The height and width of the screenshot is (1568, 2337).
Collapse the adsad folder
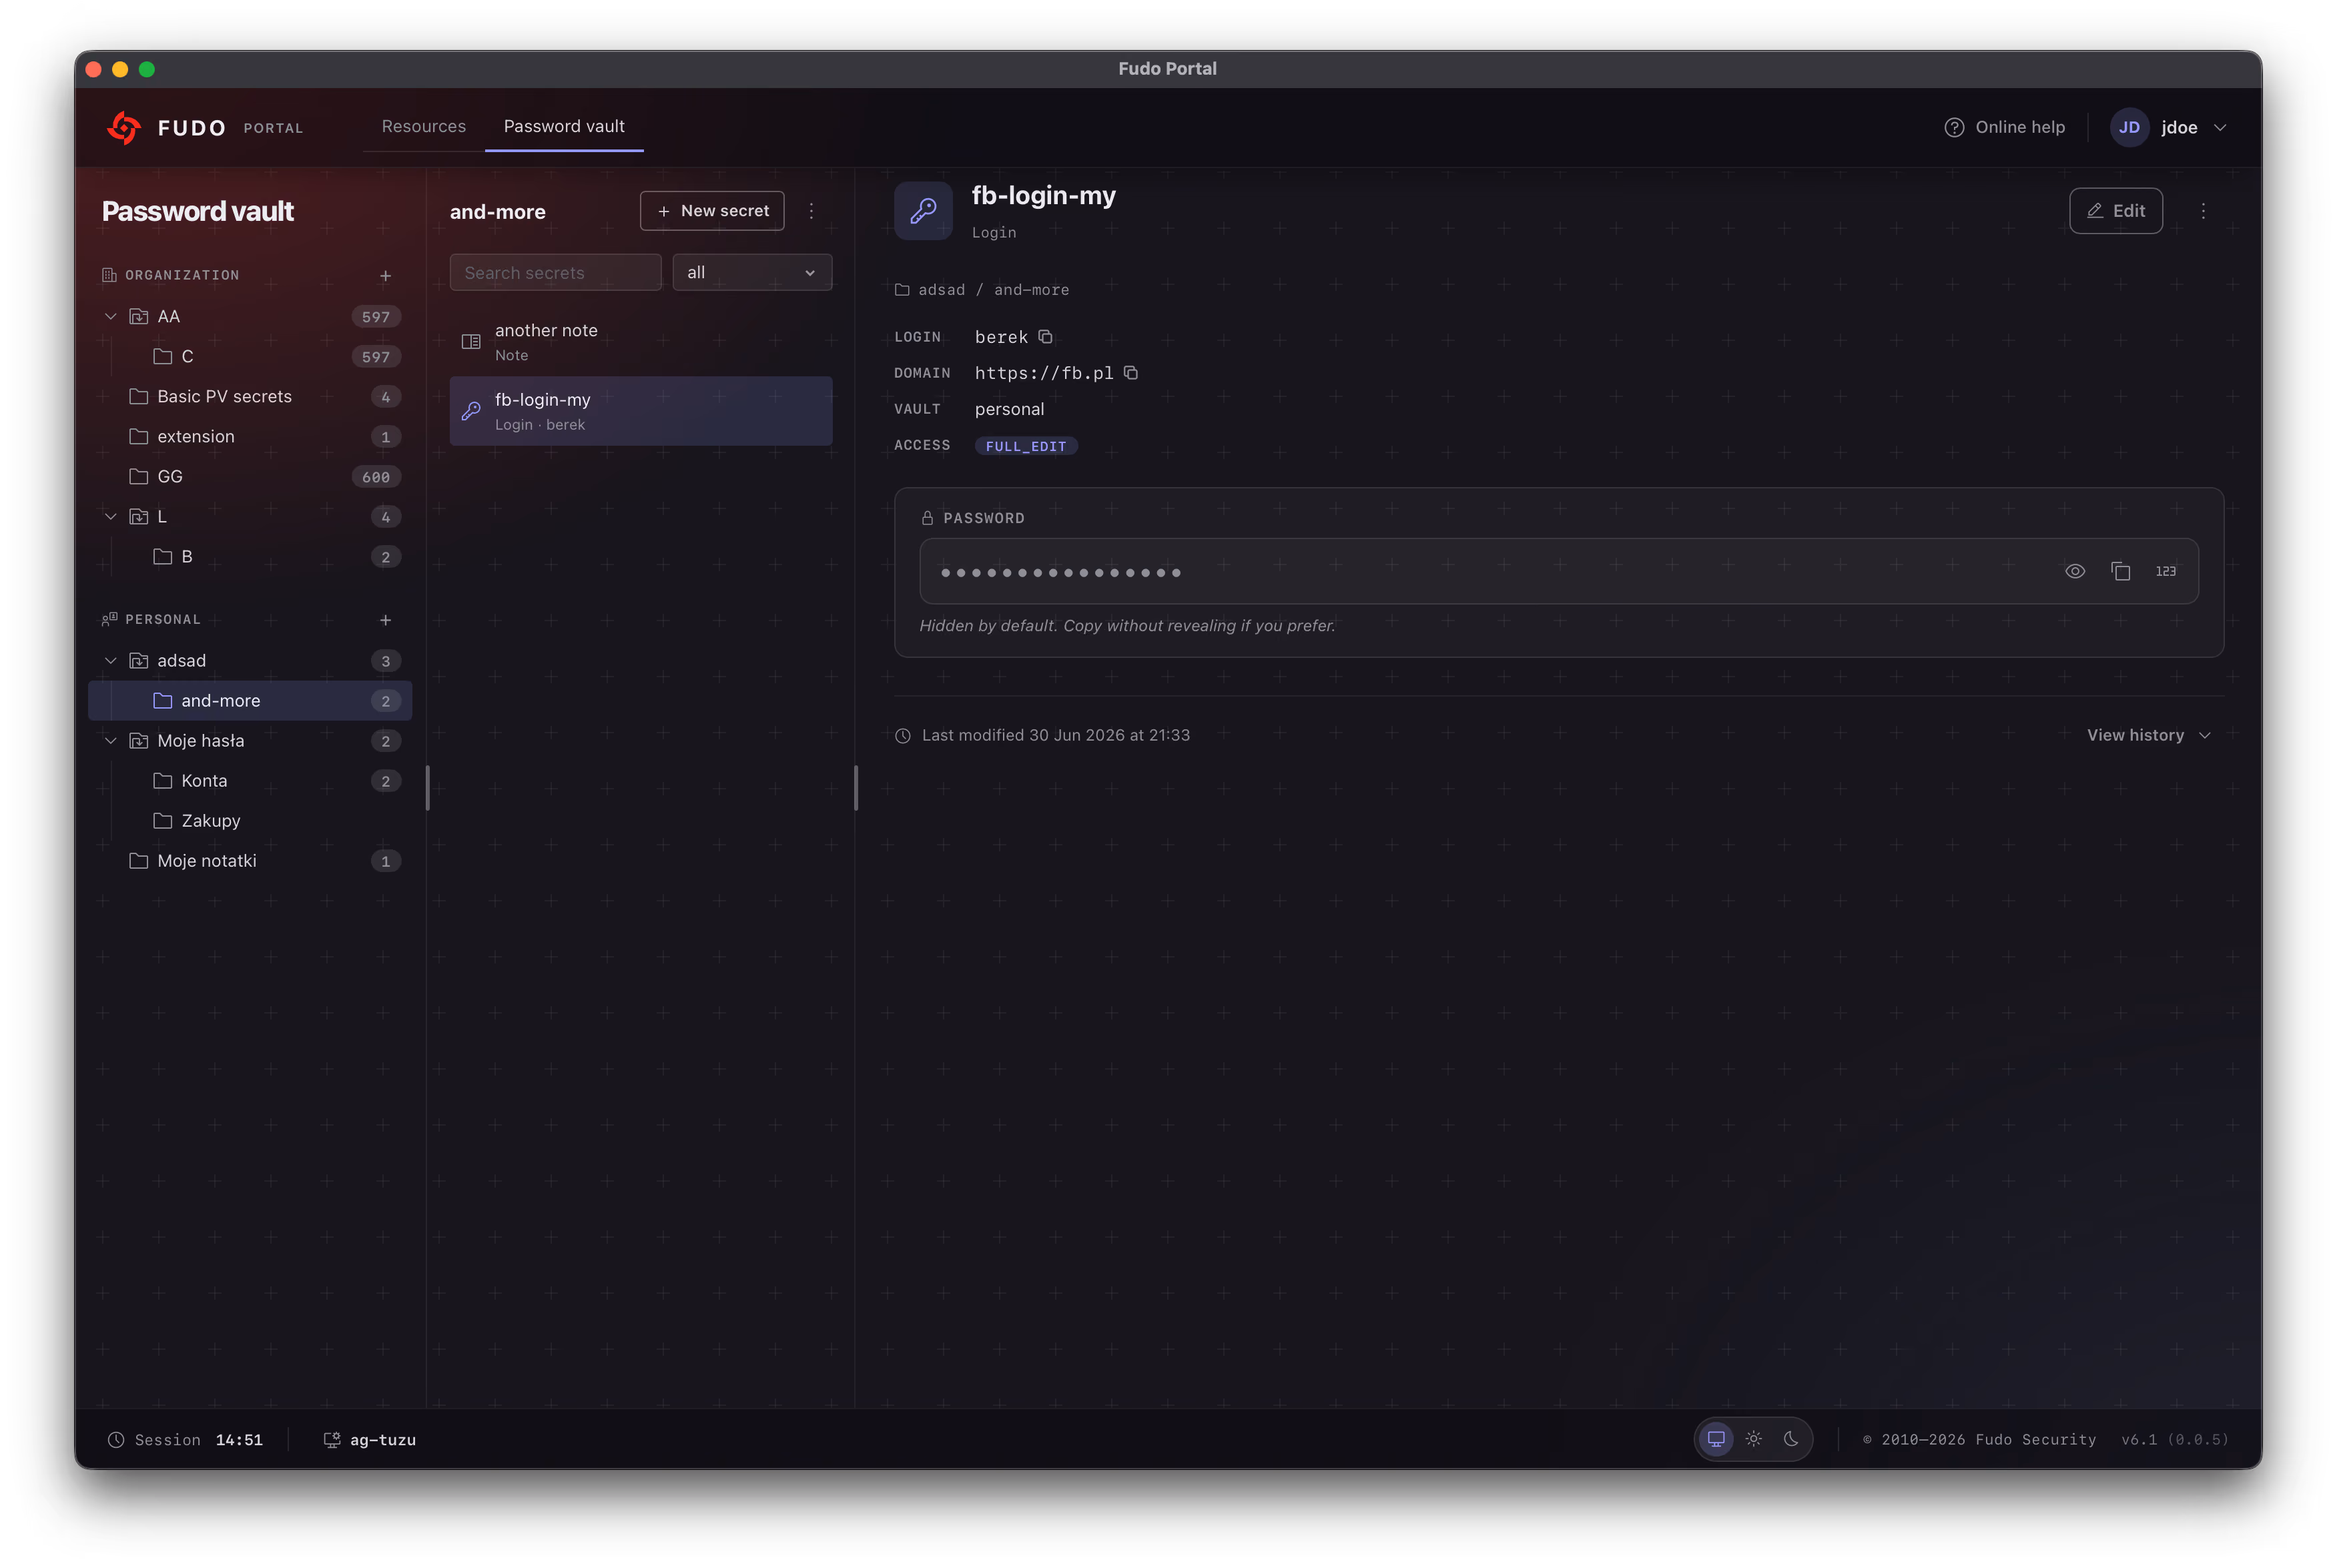[111, 661]
